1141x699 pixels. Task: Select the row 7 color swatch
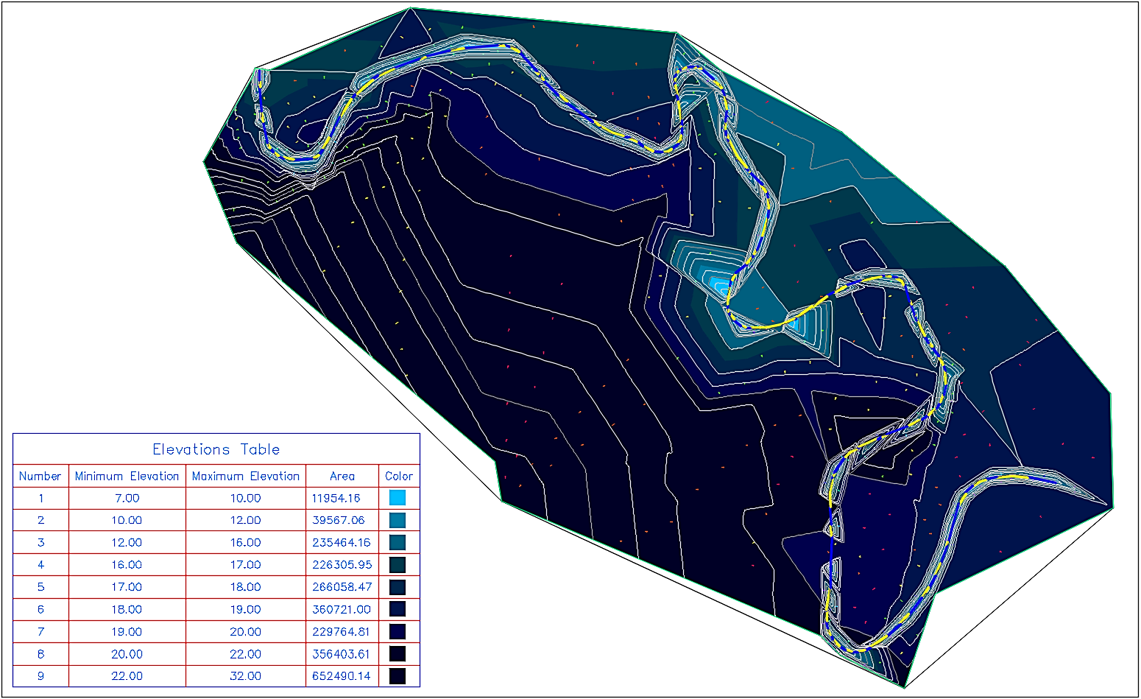pyautogui.click(x=398, y=631)
